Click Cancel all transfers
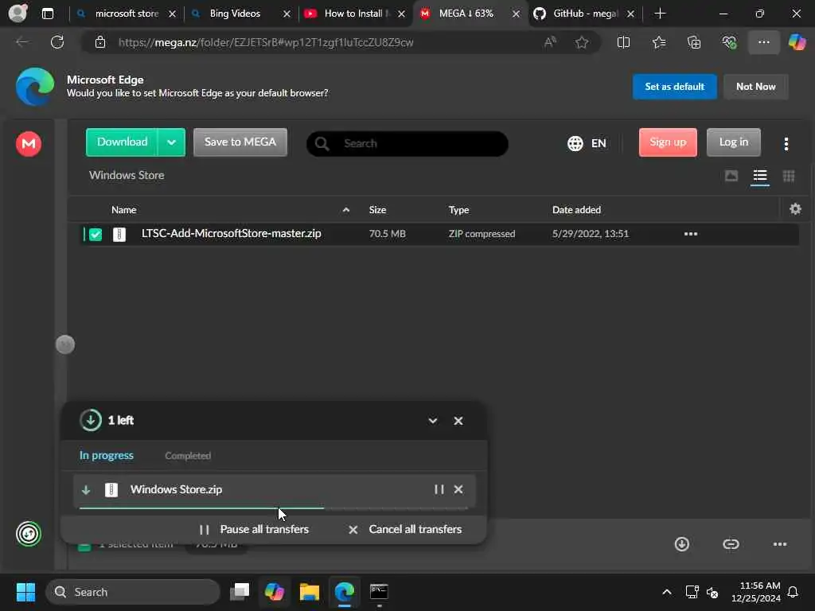 [x=405, y=529]
